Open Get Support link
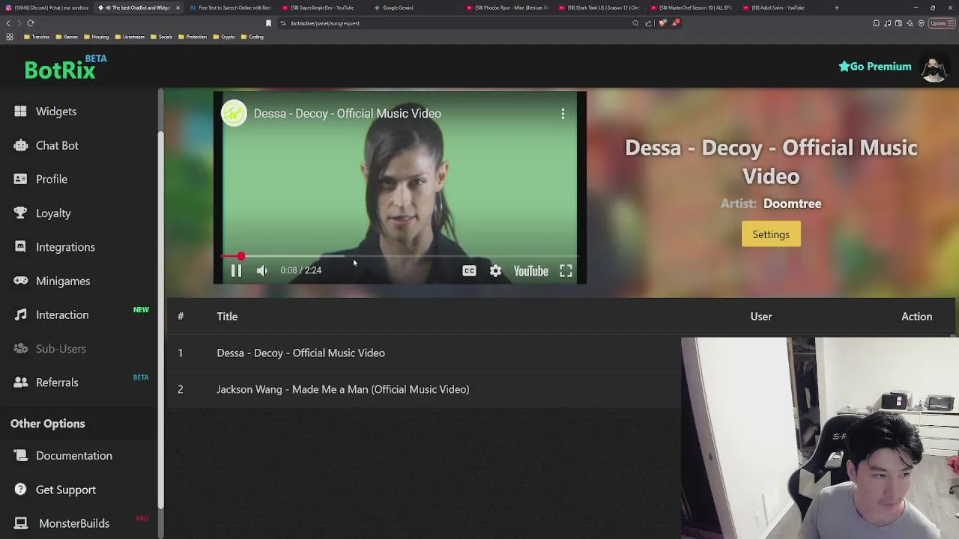Image resolution: width=959 pixels, height=539 pixels. coord(55,490)
